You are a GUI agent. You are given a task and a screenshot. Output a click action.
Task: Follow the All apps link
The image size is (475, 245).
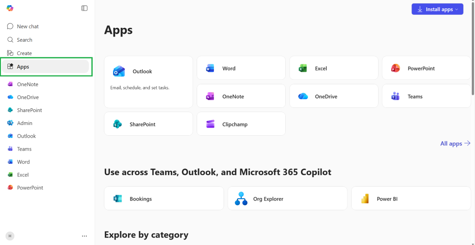pos(456,144)
